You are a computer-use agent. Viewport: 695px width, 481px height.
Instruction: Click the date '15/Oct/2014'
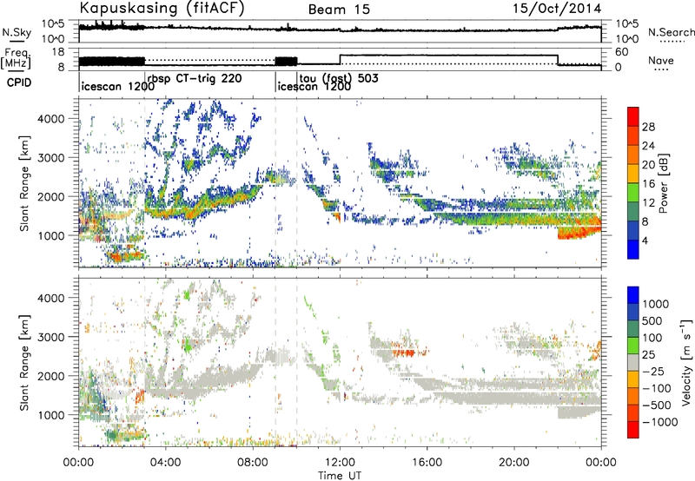tap(557, 9)
